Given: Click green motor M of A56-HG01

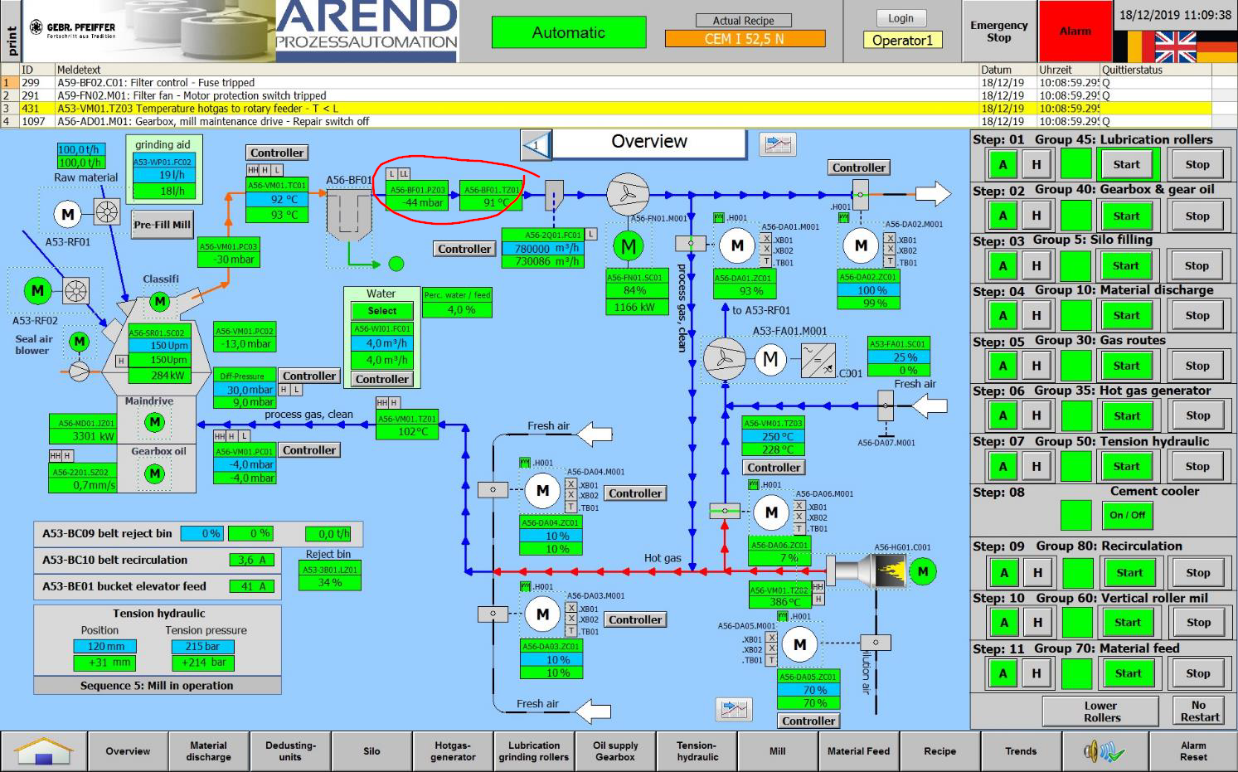Looking at the screenshot, I should coord(923,571).
